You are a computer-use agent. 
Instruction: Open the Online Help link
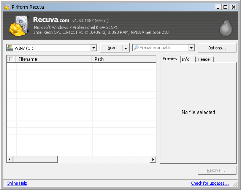(17, 183)
